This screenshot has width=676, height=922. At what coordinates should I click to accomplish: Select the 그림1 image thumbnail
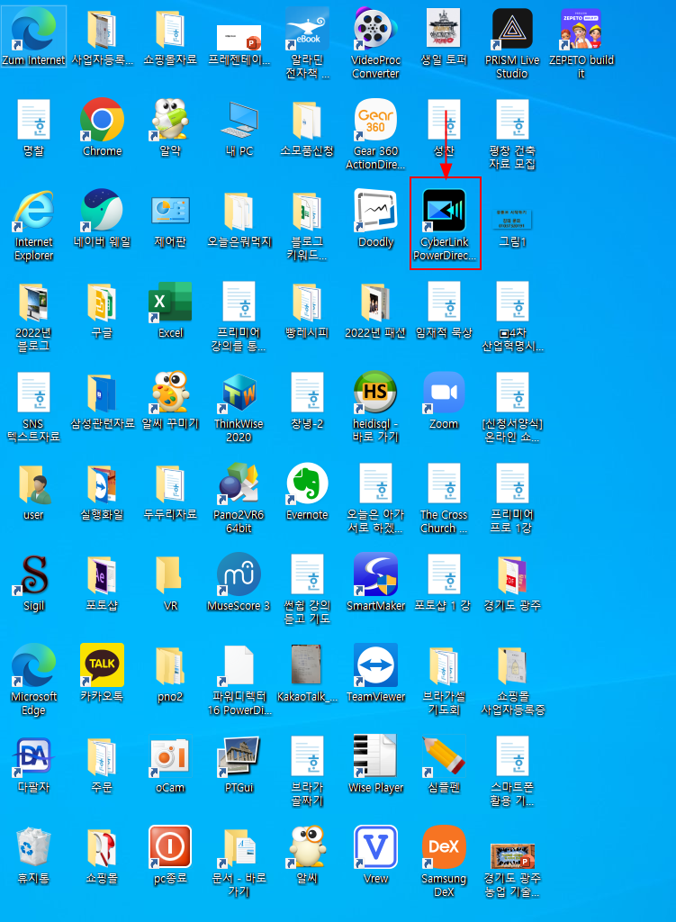coord(512,220)
